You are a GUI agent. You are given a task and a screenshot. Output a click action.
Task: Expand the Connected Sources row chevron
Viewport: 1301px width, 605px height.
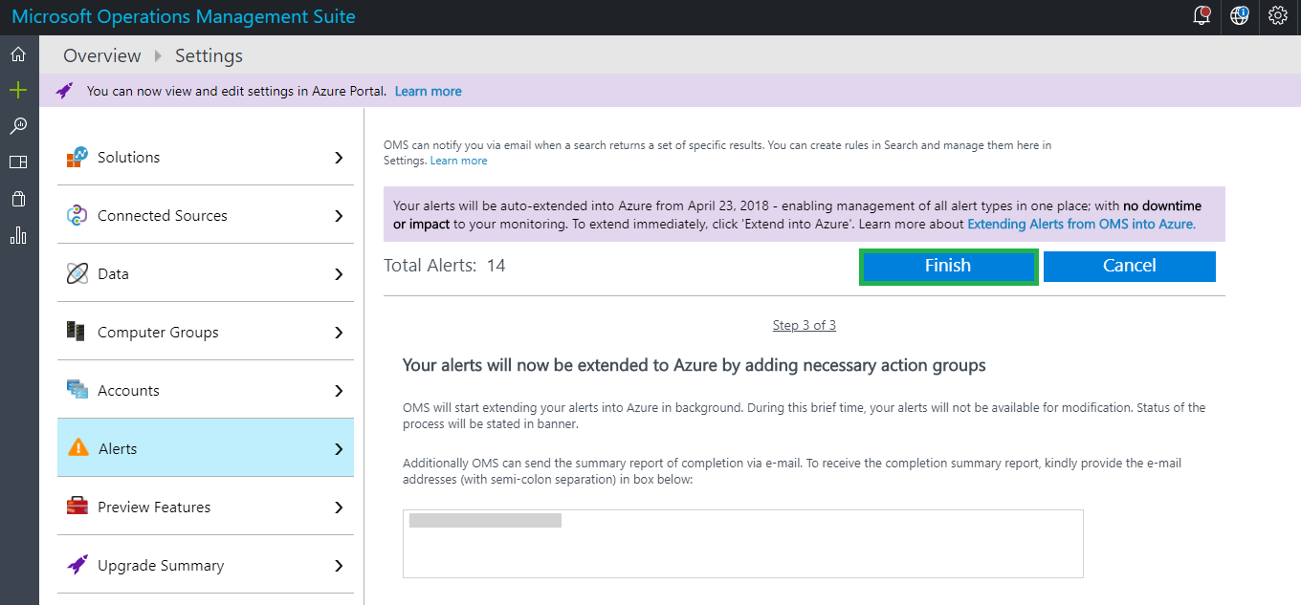pos(339,216)
